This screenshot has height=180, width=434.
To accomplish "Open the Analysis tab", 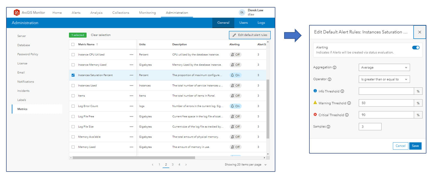I will (x=96, y=13).
